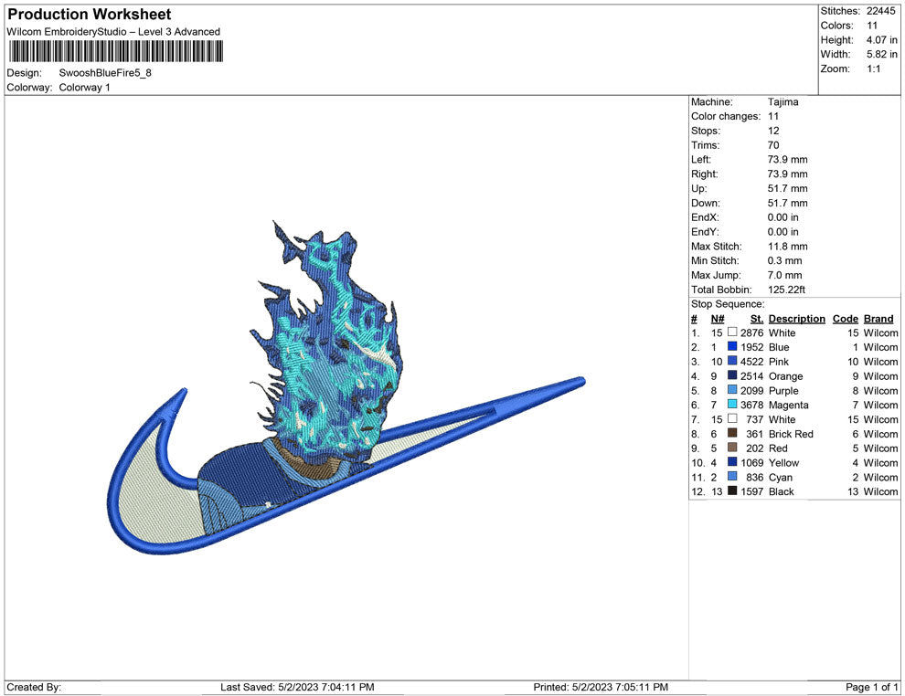This screenshot has height=696, width=905.
Task: Click the Stop Sequence heading
Action: (728, 304)
